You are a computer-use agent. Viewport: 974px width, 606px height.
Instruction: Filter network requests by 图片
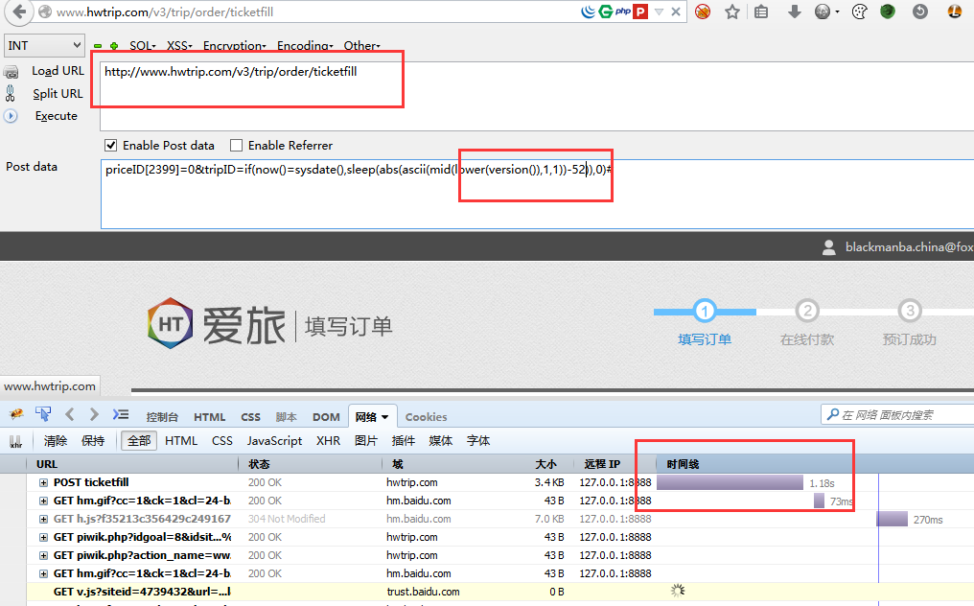pos(366,441)
